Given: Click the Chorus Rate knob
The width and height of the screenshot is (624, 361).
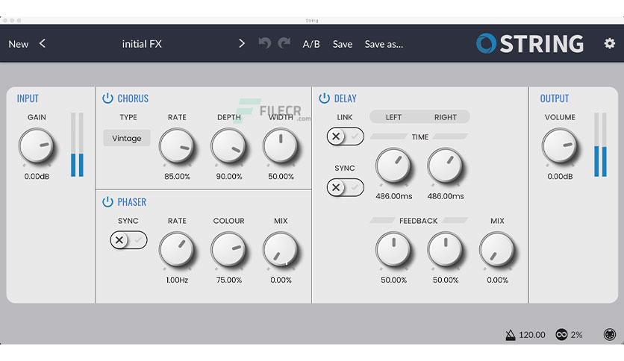Looking at the screenshot, I should [x=177, y=146].
